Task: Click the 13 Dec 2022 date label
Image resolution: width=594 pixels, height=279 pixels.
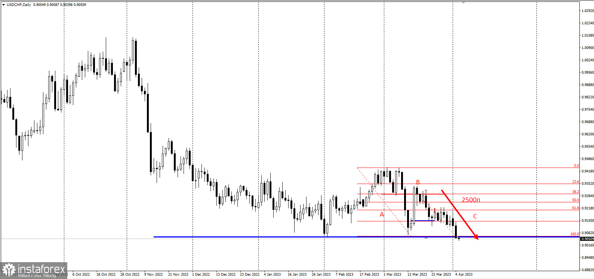Action: 226,275
